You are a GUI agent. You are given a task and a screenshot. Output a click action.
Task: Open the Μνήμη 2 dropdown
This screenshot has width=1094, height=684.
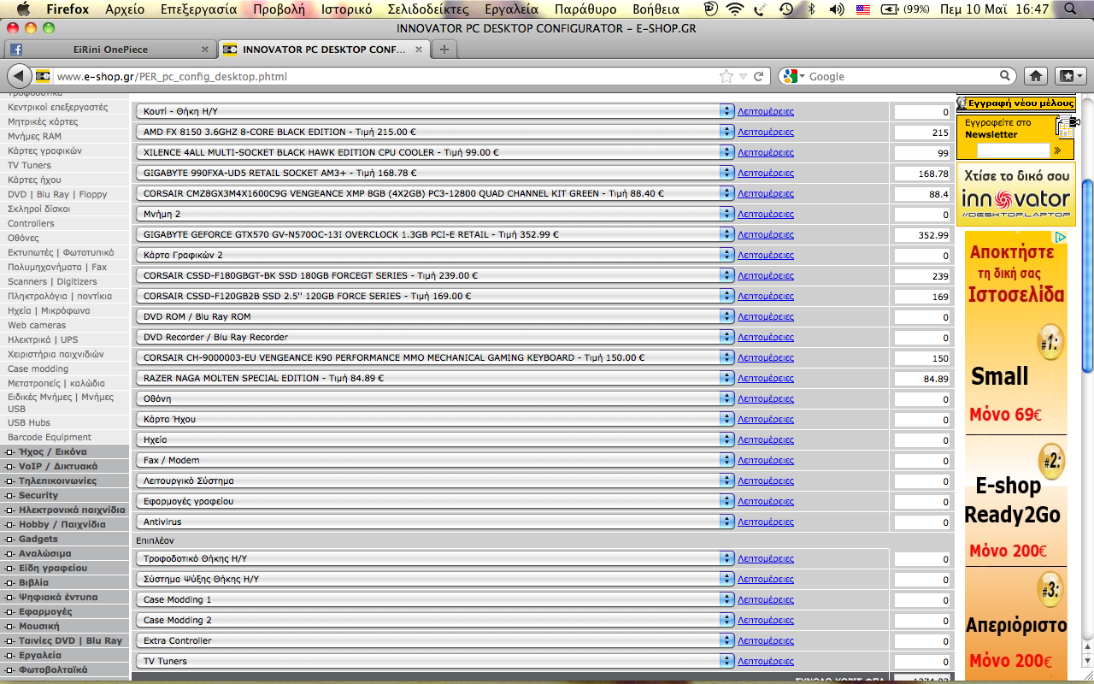pyautogui.click(x=434, y=214)
